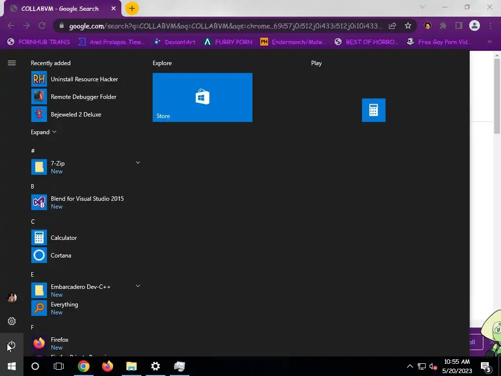Click the Chrome address bar URL
Image resolution: width=501 pixels, height=376 pixels.
(x=225, y=26)
